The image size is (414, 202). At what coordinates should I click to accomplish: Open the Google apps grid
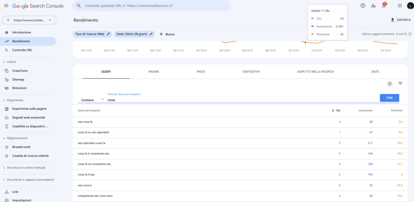pos(400,6)
